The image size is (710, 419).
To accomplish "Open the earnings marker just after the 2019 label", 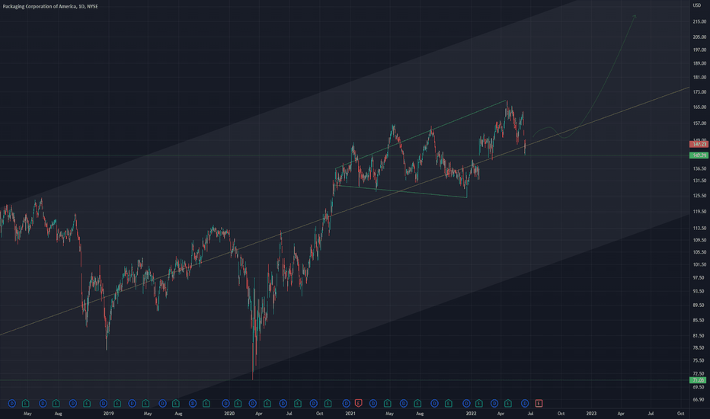I will (x=117, y=403).
